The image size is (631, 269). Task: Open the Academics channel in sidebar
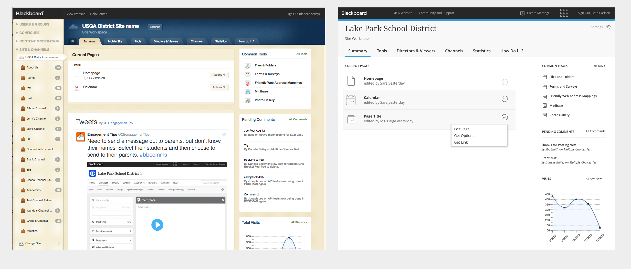[34, 190]
